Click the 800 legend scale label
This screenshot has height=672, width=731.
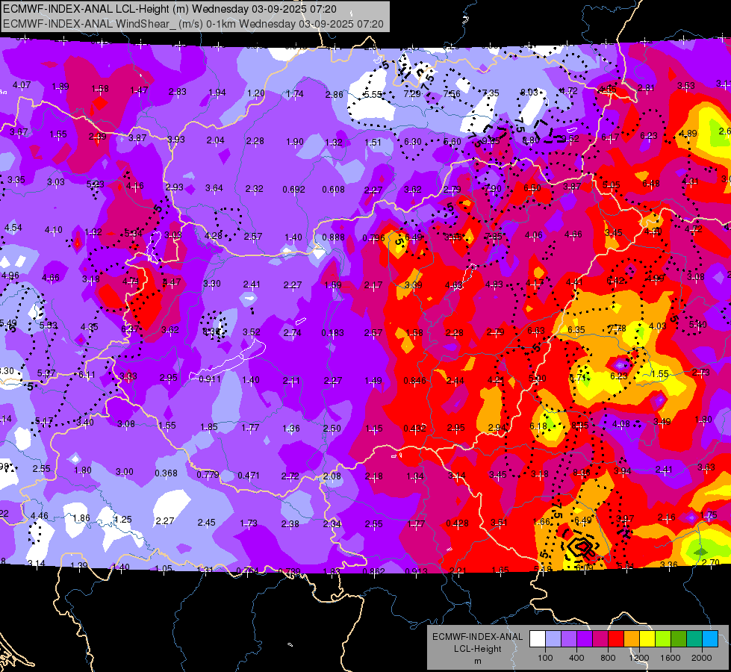coord(608,658)
